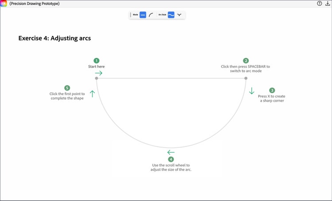Click 'Click the first point to' instruction
332x201 pixels.
67,94
